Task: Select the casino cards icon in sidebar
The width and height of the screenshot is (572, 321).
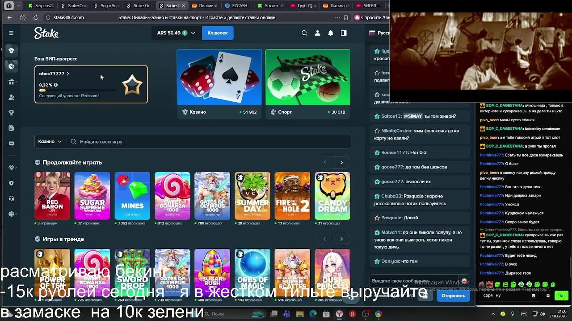Action: click(x=11, y=50)
